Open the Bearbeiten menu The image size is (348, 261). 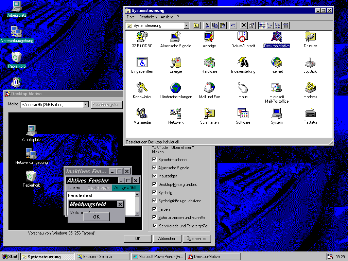coord(148,17)
